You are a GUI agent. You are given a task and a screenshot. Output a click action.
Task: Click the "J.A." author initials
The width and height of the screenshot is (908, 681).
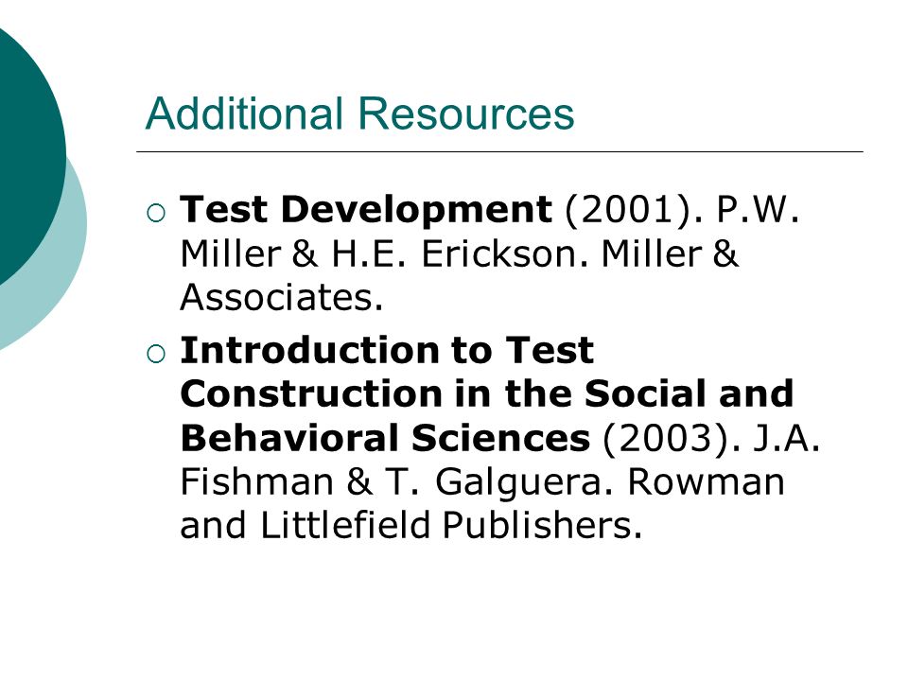(786, 438)
